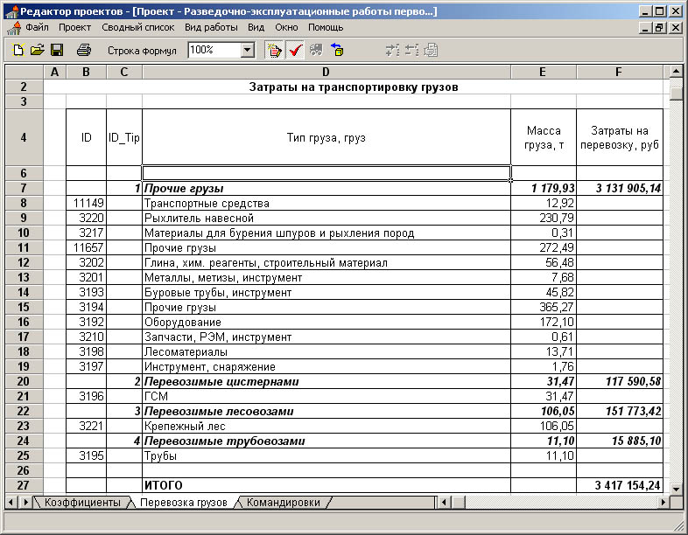This screenshot has height=535, width=688.
Task: Click the New document icon
Action: [x=18, y=50]
